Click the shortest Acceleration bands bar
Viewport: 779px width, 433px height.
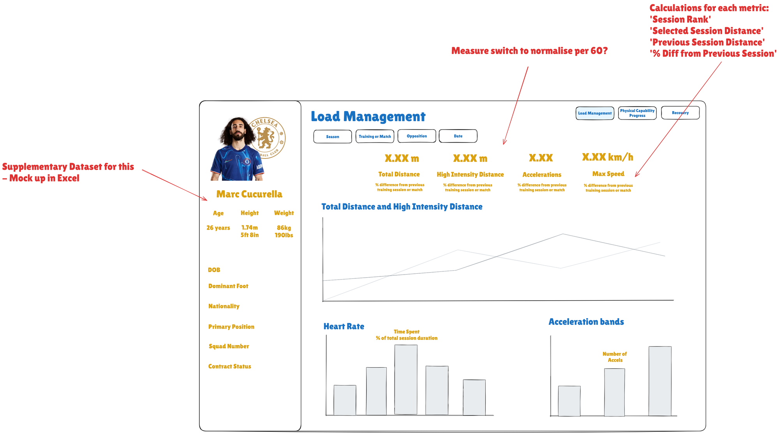(569, 401)
